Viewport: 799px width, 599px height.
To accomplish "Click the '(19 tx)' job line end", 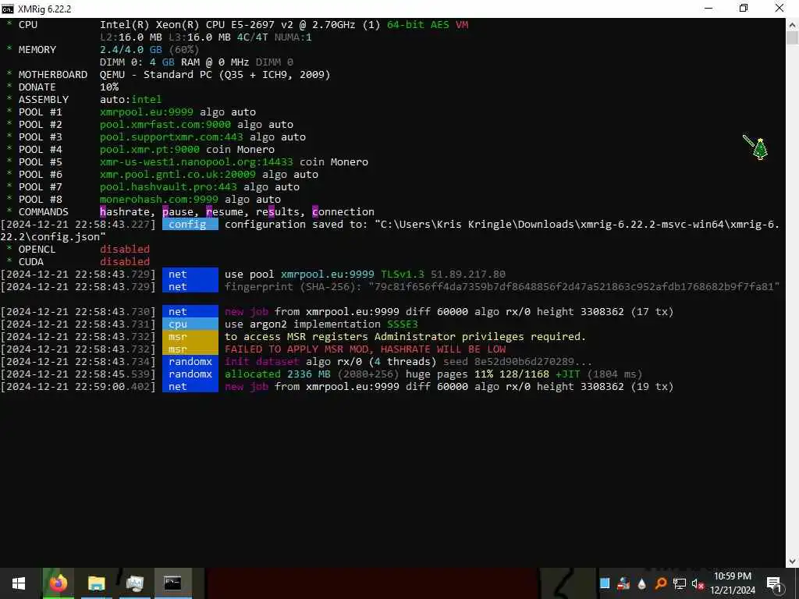I will coord(652,387).
